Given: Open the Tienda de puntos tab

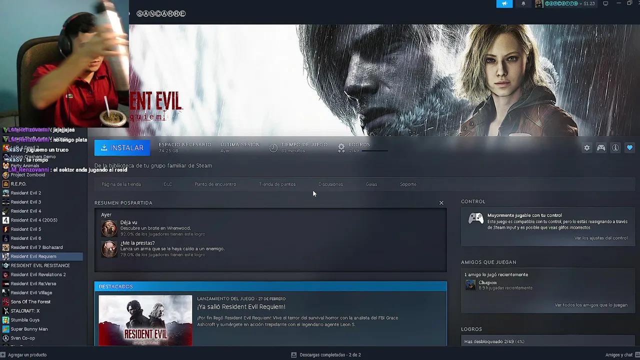Looking at the screenshot, I should click(x=277, y=184).
